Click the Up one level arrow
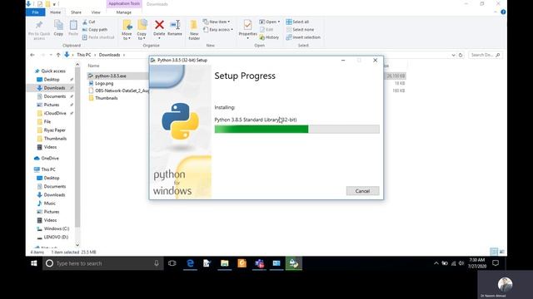The height and width of the screenshot is (299, 533). pos(58,55)
